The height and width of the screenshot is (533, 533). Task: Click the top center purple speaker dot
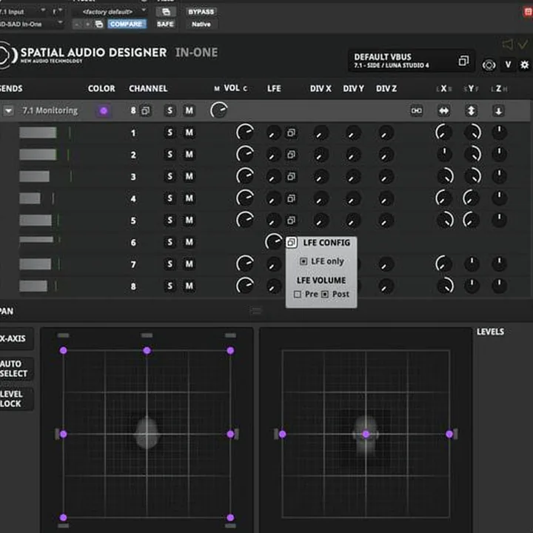coord(147,350)
